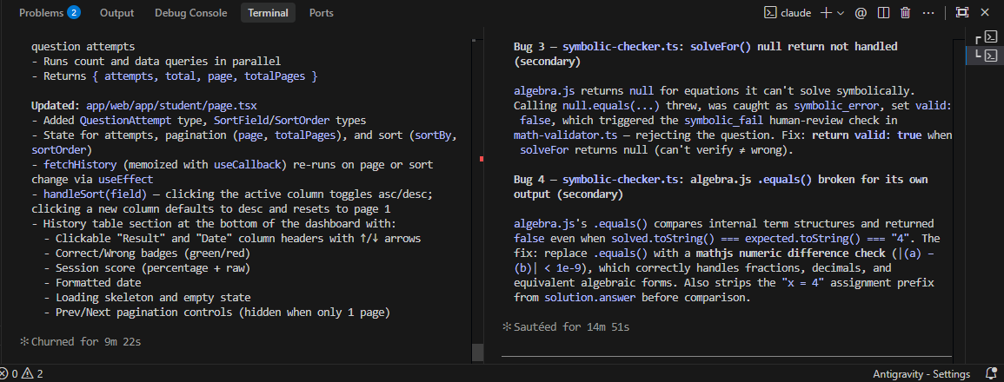Open notifications bell in status bar
The height and width of the screenshot is (382, 1004).
click(991, 373)
